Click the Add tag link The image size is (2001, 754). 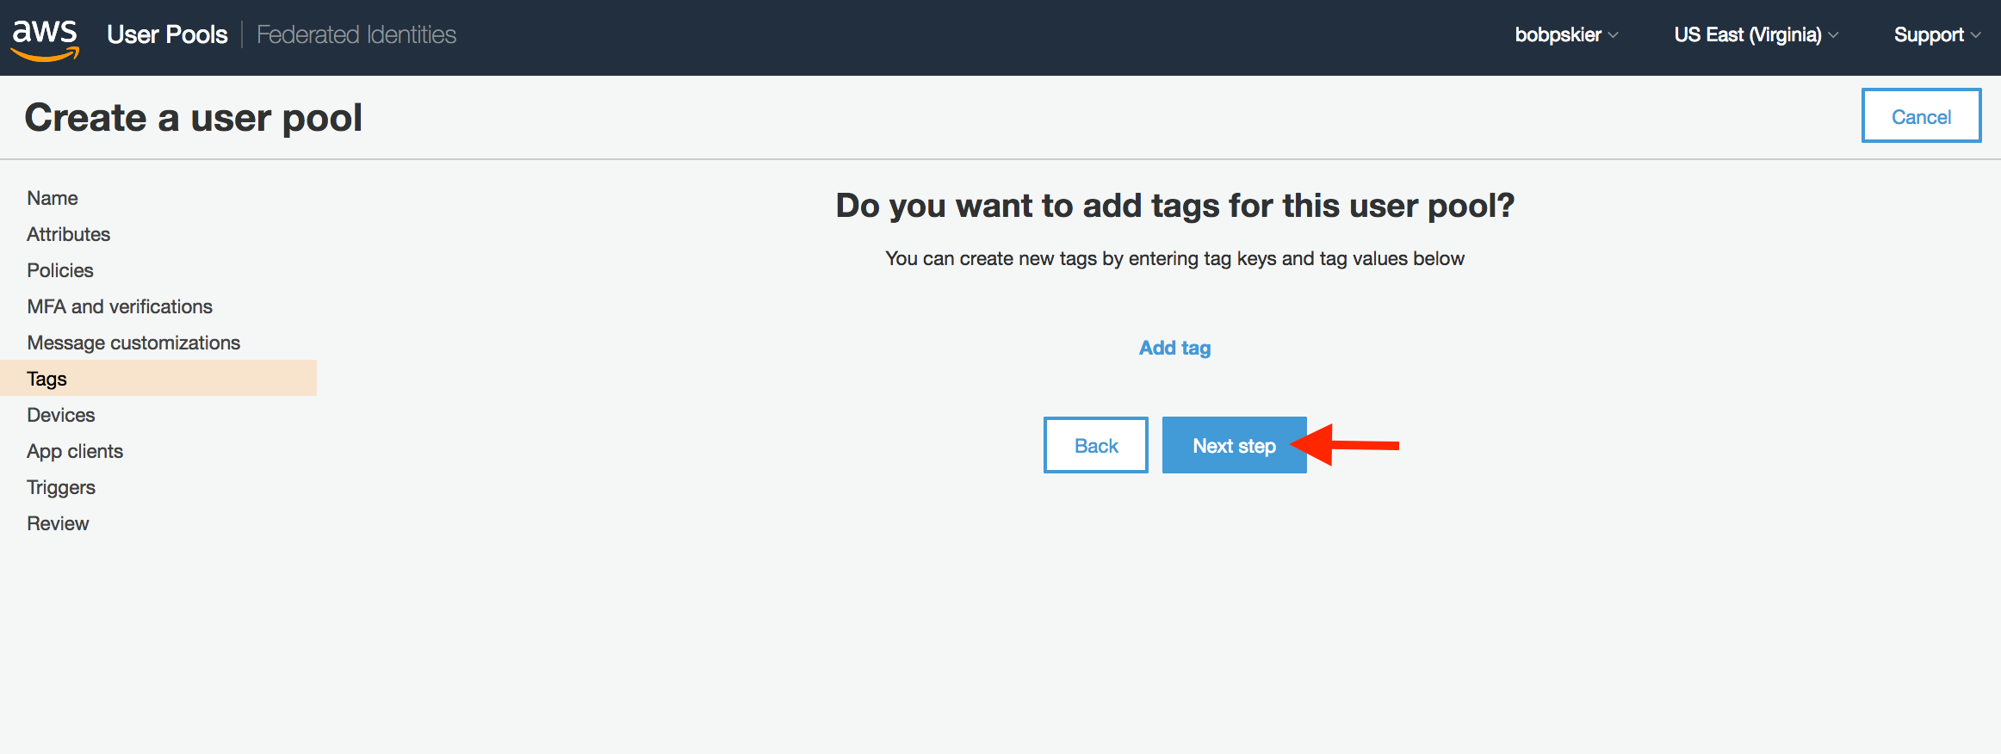tap(1174, 348)
